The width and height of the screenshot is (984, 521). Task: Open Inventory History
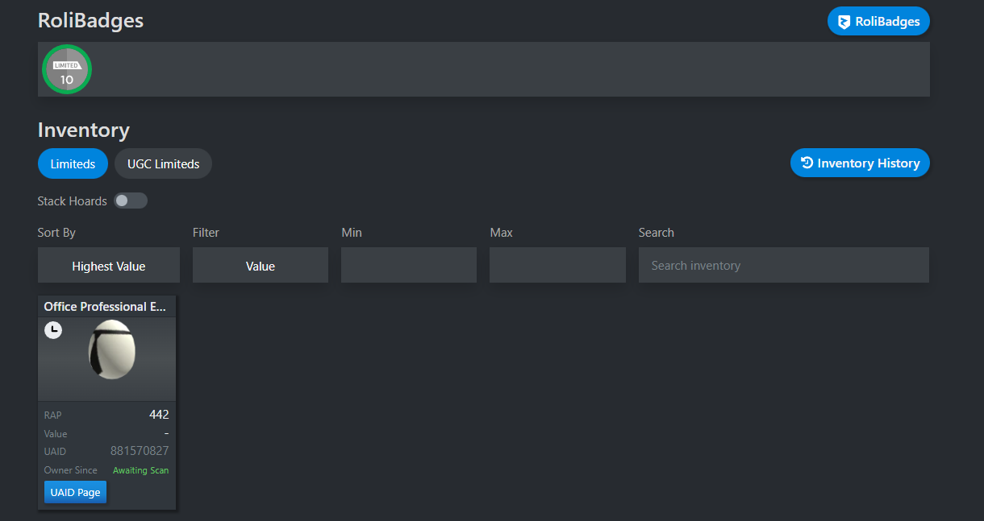point(860,163)
